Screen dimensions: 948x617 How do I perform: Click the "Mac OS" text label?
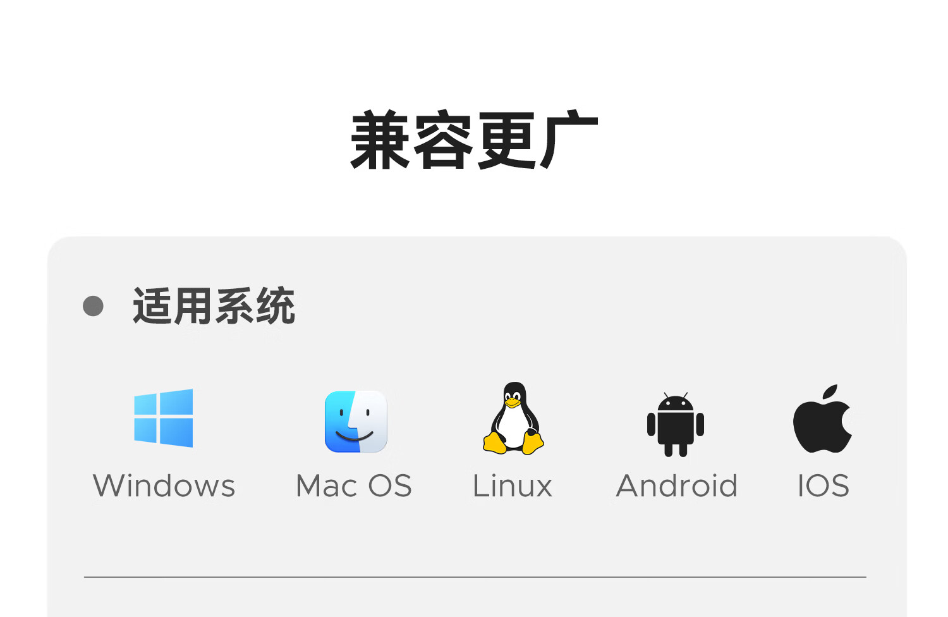354,486
